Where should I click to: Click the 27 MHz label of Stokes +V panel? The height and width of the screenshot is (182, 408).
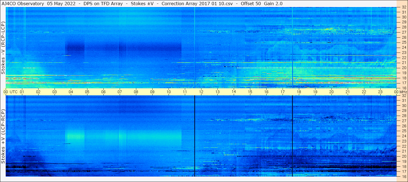404,121
